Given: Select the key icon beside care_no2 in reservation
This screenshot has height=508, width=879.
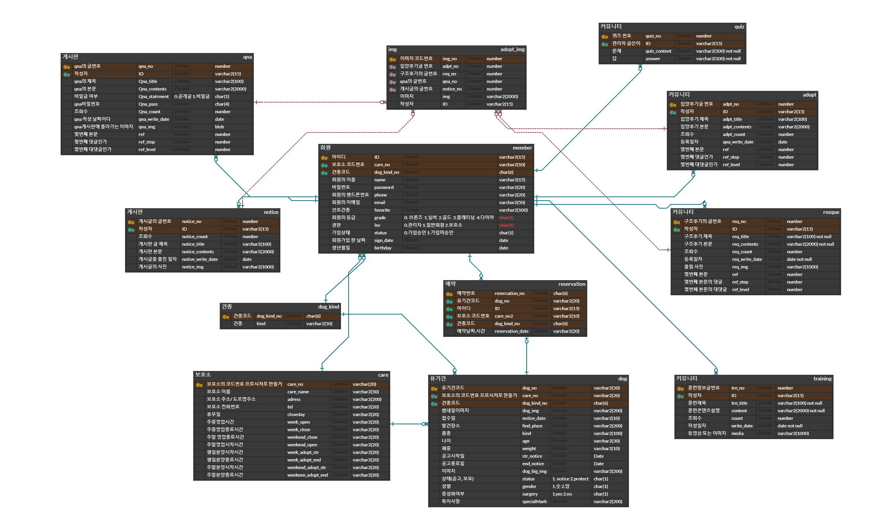Looking at the screenshot, I should pos(449,316).
